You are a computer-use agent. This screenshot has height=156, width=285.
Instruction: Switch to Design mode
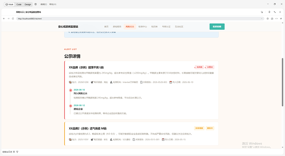28,5
